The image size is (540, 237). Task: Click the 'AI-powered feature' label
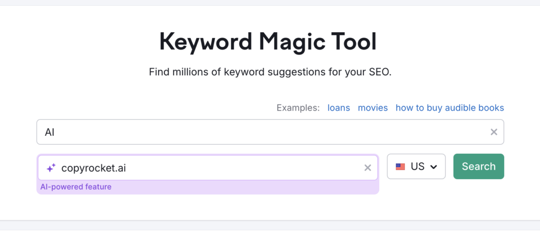click(76, 187)
